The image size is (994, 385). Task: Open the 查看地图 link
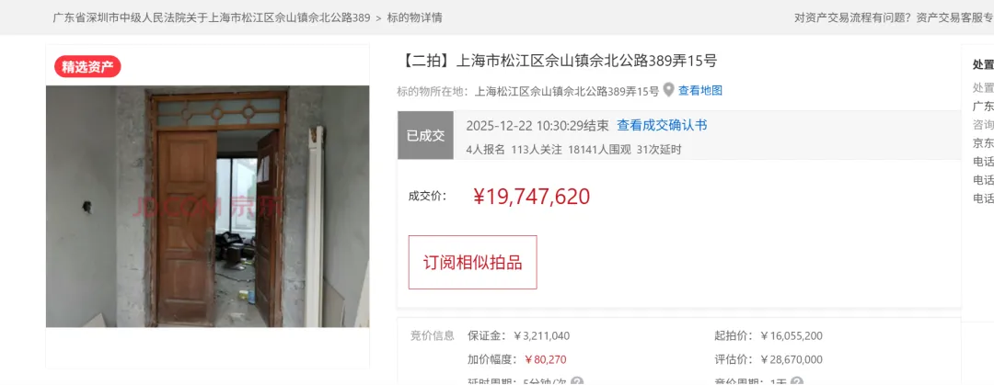tap(699, 91)
